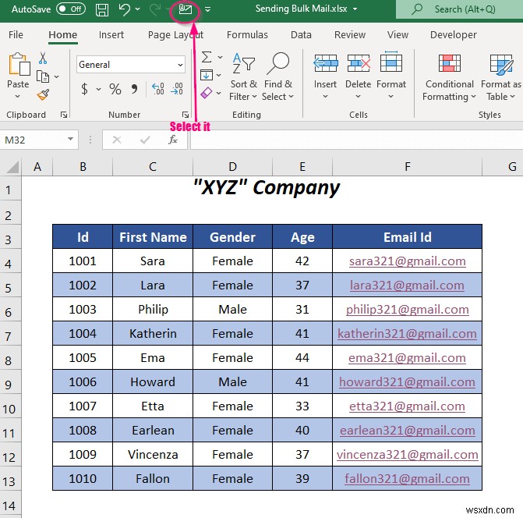Open fallon321@gmail.com email link
The height and width of the screenshot is (518, 523).
[x=408, y=479]
